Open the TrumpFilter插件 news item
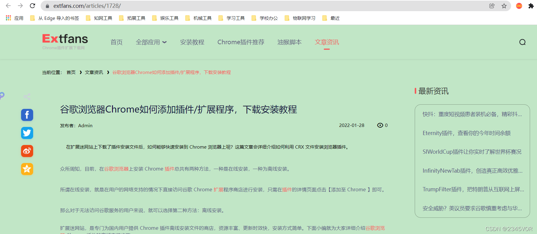 pyautogui.click(x=473, y=189)
